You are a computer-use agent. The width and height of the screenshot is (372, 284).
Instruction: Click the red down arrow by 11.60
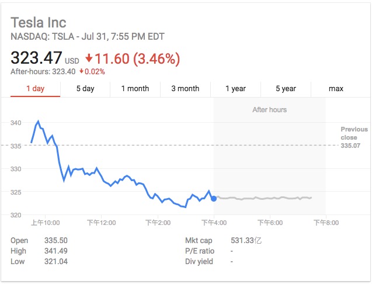pyautogui.click(x=89, y=59)
